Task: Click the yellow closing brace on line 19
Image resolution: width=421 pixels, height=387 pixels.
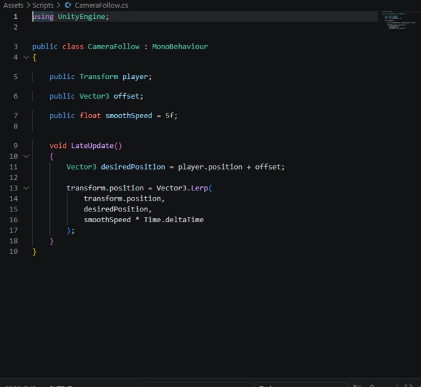Action: coord(34,251)
